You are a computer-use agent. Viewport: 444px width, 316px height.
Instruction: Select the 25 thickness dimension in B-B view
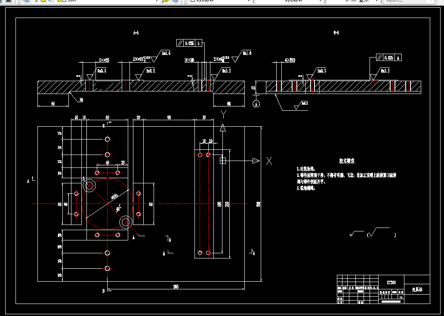pyautogui.click(x=253, y=88)
